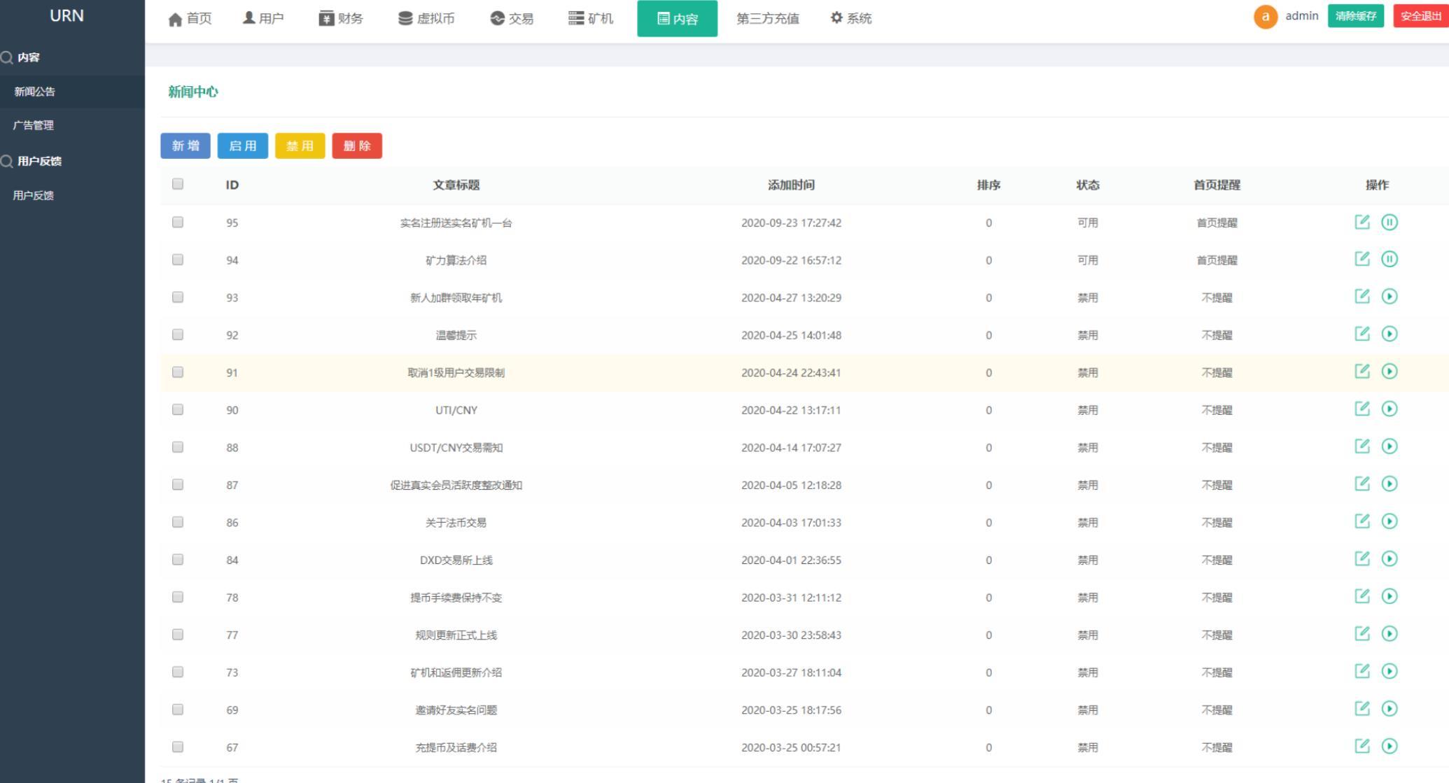
Task: Edit article 95 with the pencil icon
Action: click(x=1361, y=222)
